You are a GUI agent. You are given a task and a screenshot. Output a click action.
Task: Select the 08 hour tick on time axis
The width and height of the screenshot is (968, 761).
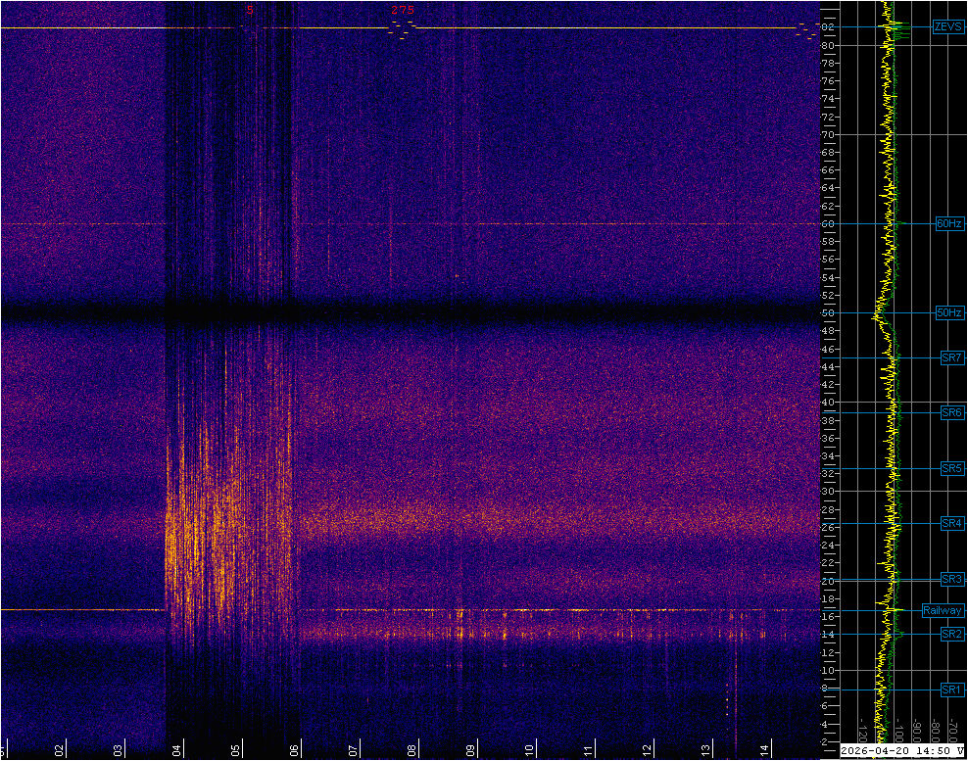pos(411,750)
